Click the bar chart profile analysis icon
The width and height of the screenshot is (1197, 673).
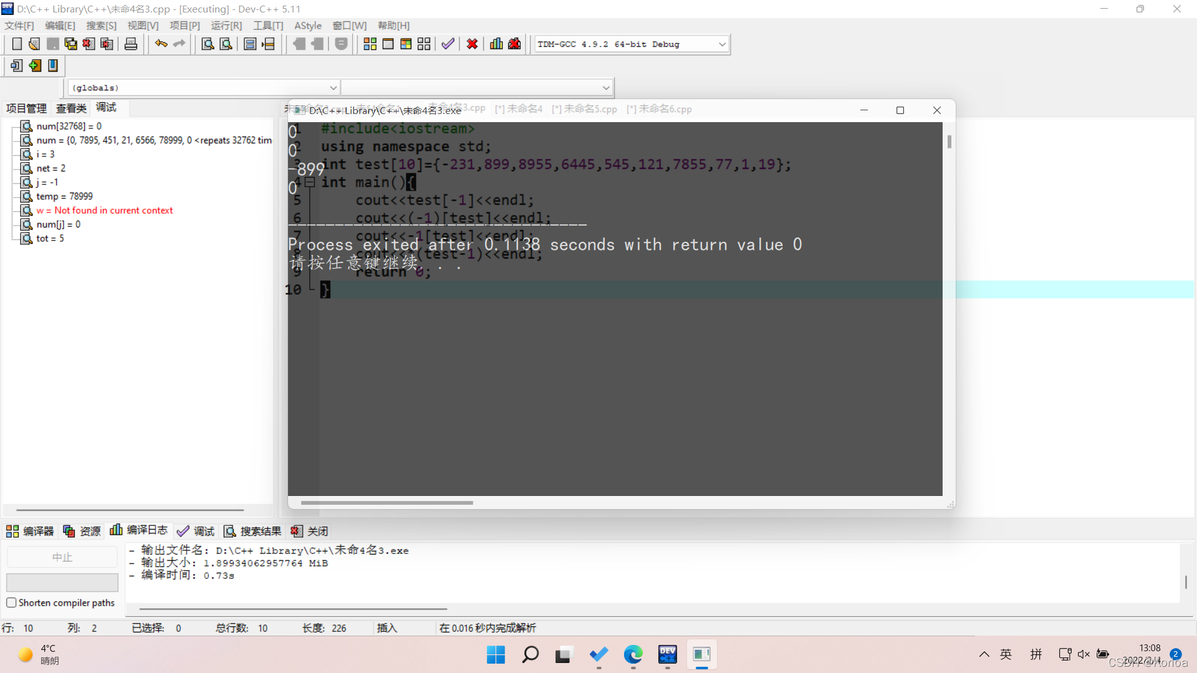tap(496, 44)
